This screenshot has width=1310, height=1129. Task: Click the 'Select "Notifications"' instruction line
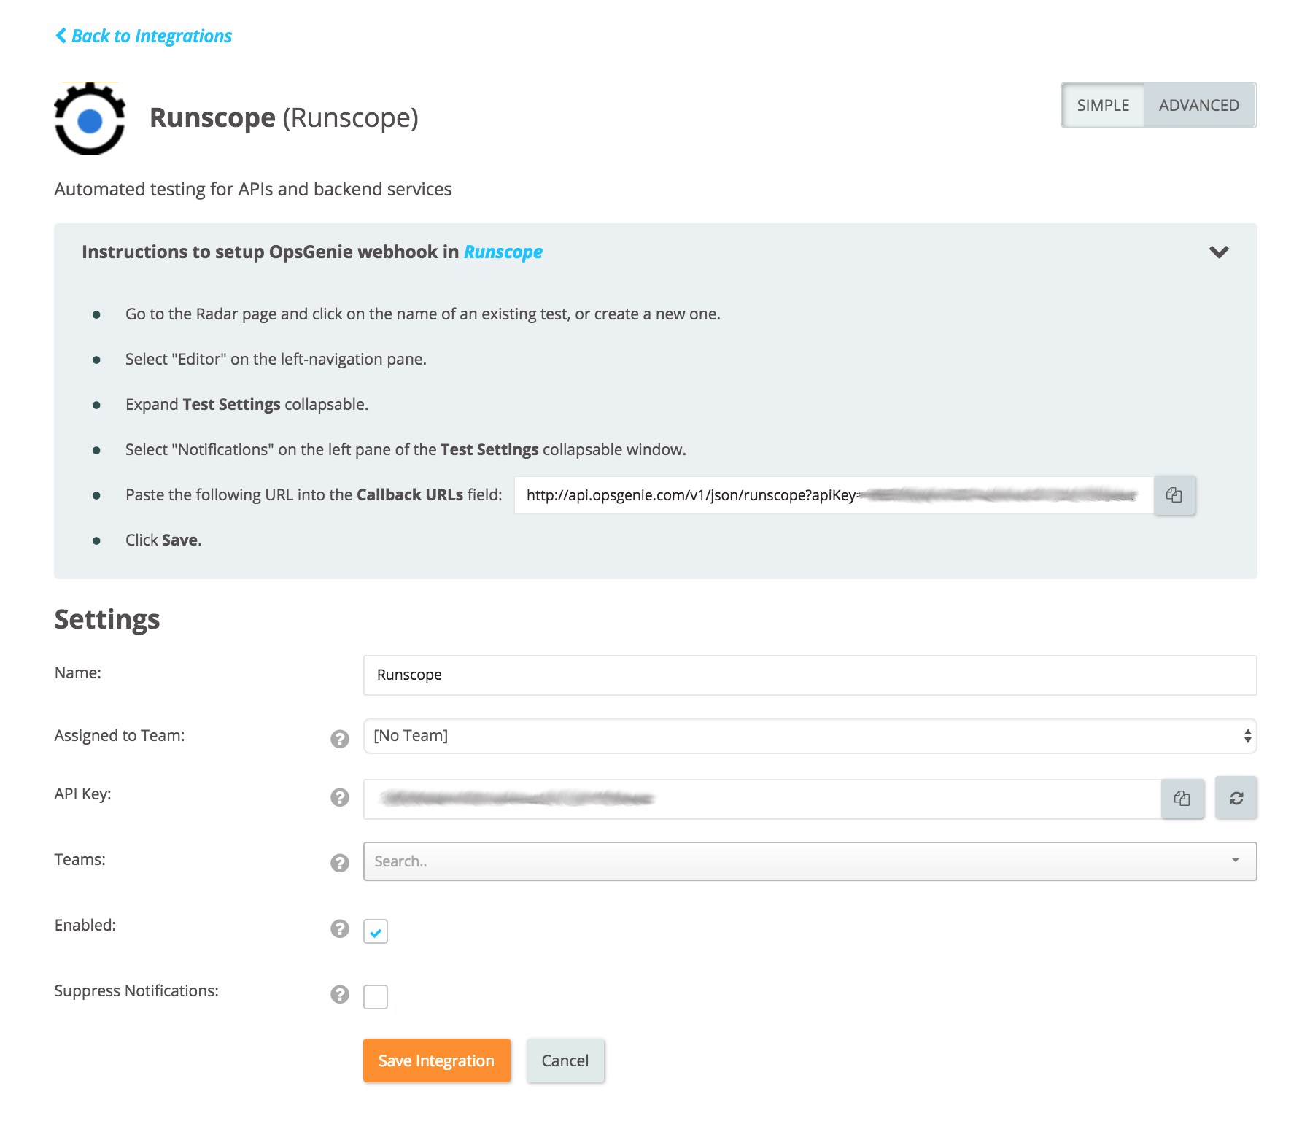point(406,450)
